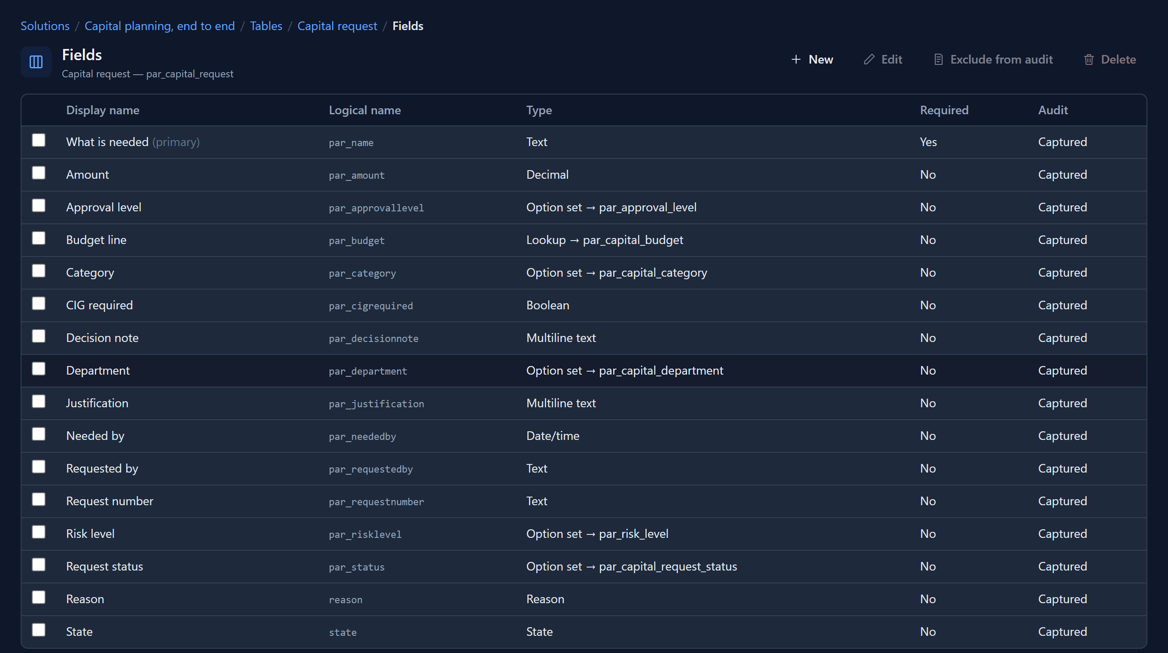Select the Amount row checkbox
Screen dimensions: 1168x653
39,173
